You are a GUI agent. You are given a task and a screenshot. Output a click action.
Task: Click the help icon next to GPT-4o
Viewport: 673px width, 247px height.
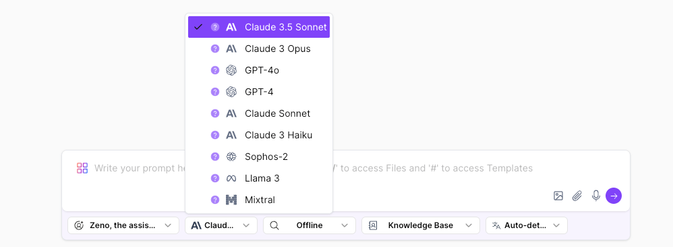tap(215, 70)
